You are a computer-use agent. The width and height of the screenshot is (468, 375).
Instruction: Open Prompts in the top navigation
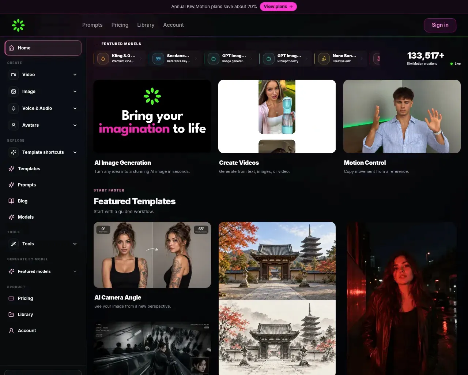(x=93, y=25)
